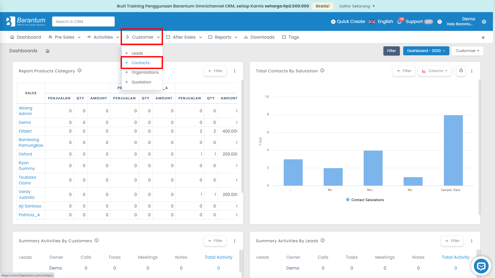Click Quick Create label
495x278 pixels.
[x=351, y=22]
